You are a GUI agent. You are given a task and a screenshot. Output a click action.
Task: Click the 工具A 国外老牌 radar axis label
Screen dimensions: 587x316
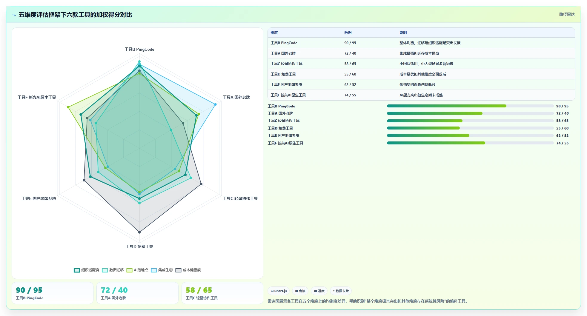tap(236, 97)
